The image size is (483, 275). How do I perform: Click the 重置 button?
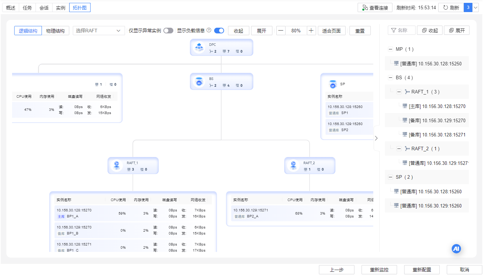(x=360, y=31)
